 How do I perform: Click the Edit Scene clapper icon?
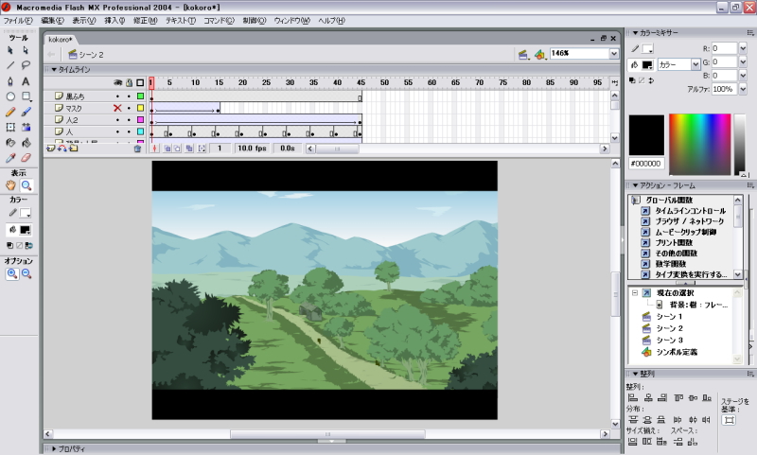[x=523, y=55]
